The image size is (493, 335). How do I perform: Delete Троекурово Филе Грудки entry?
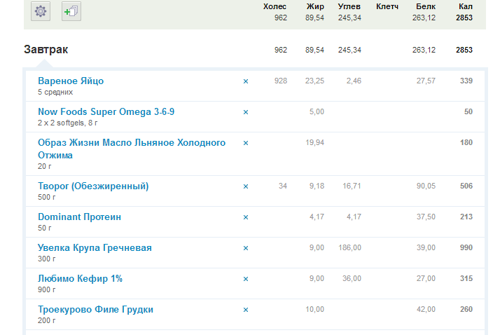(246, 310)
